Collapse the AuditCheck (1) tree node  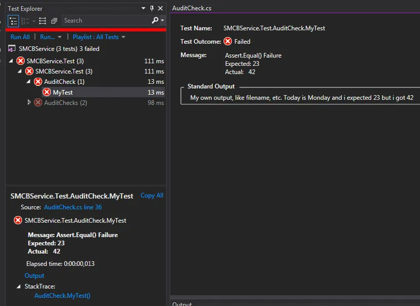click(x=29, y=82)
